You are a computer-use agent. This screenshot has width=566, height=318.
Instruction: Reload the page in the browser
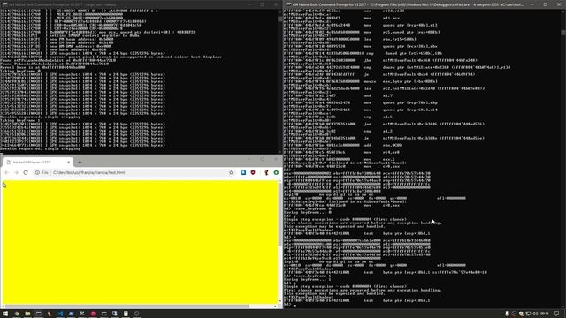pos(26,173)
